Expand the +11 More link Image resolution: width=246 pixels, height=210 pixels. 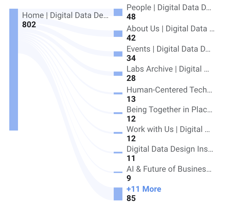click(144, 189)
